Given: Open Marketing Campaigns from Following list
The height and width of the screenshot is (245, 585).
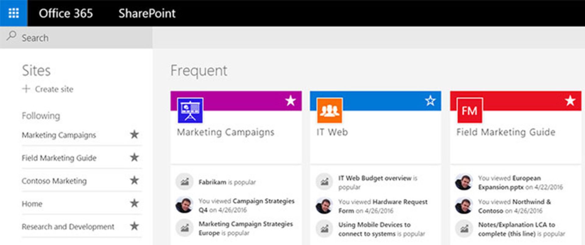Looking at the screenshot, I should pyautogui.click(x=59, y=135).
